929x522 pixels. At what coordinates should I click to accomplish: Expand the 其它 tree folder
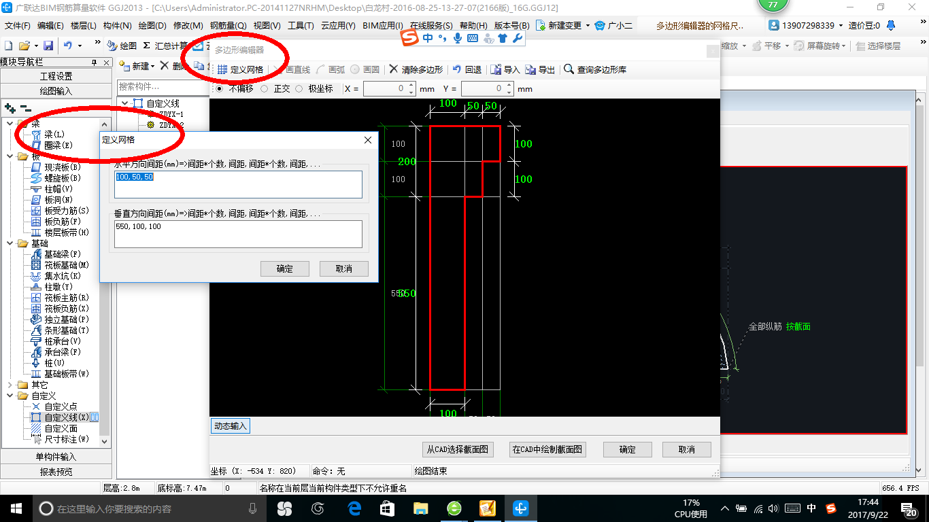click(x=10, y=385)
